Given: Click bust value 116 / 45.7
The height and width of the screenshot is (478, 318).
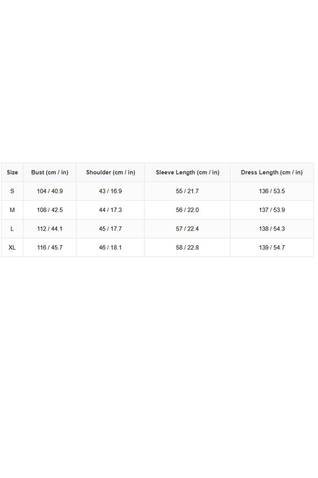Looking at the screenshot, I should (50, 247).
